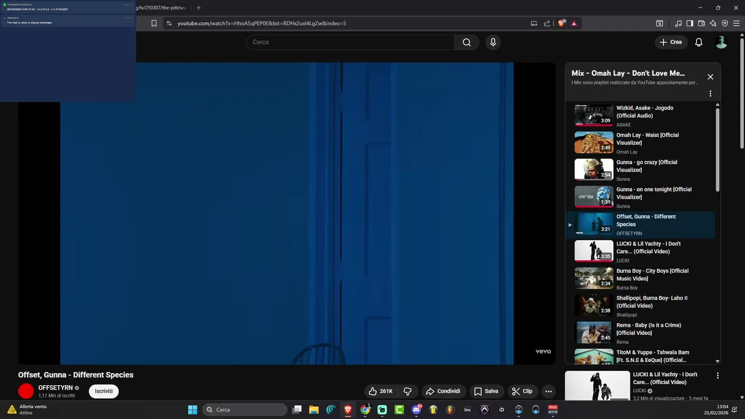Click the OFFSETYRN red channel avatar
The image size is (745, 419).
tap(26, 391)
